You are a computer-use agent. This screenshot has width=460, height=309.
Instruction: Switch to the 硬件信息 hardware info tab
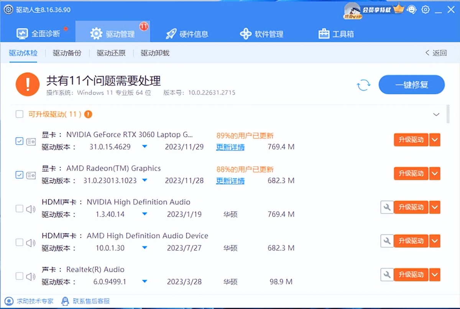pyautogui.click(x=187, y=34)
